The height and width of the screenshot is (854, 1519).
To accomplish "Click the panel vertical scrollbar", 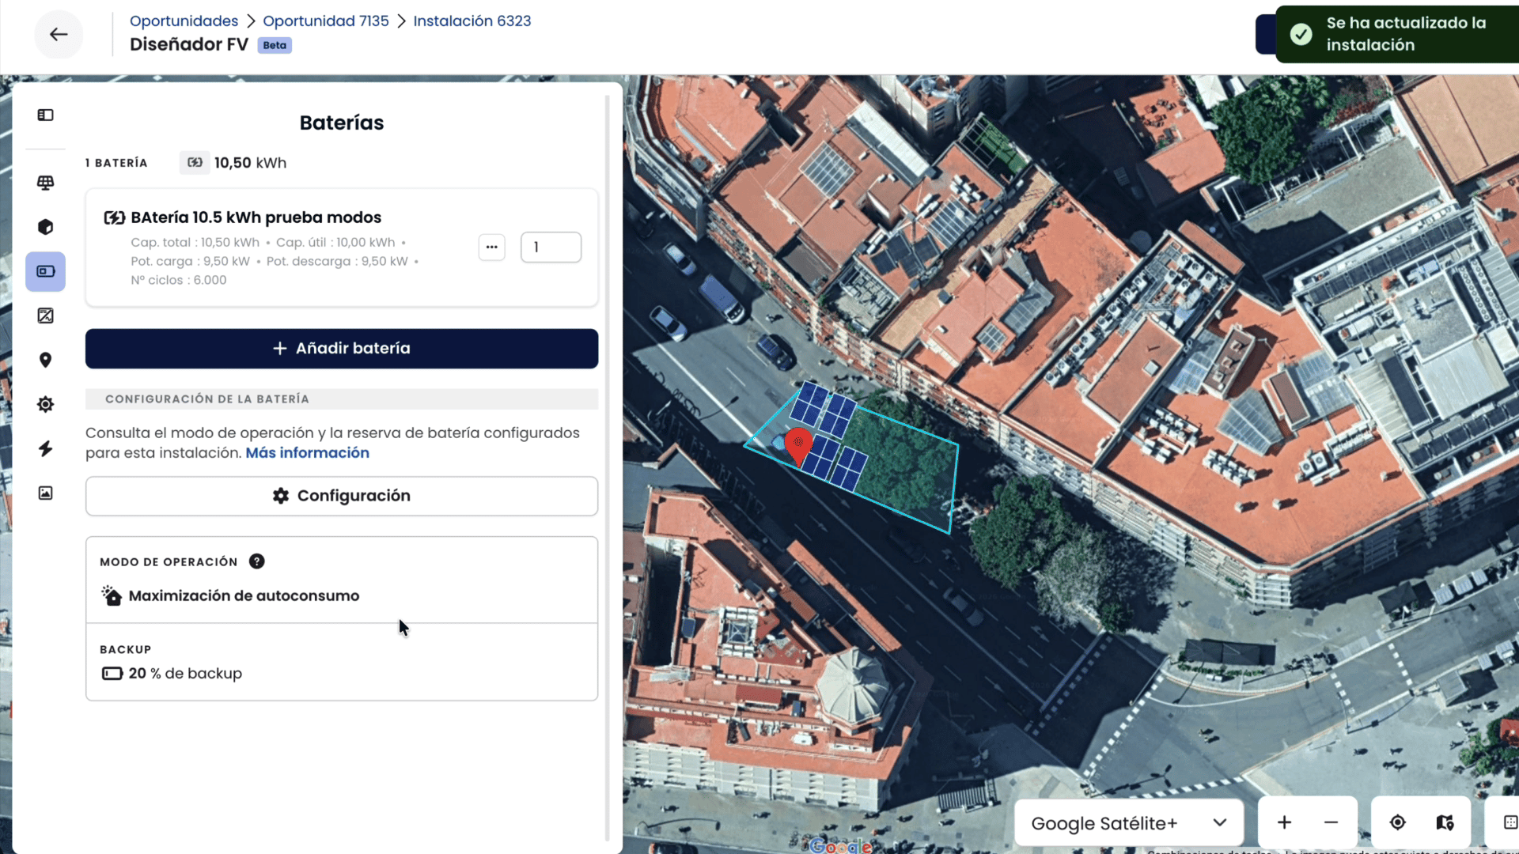I will [x=607, y=467].
